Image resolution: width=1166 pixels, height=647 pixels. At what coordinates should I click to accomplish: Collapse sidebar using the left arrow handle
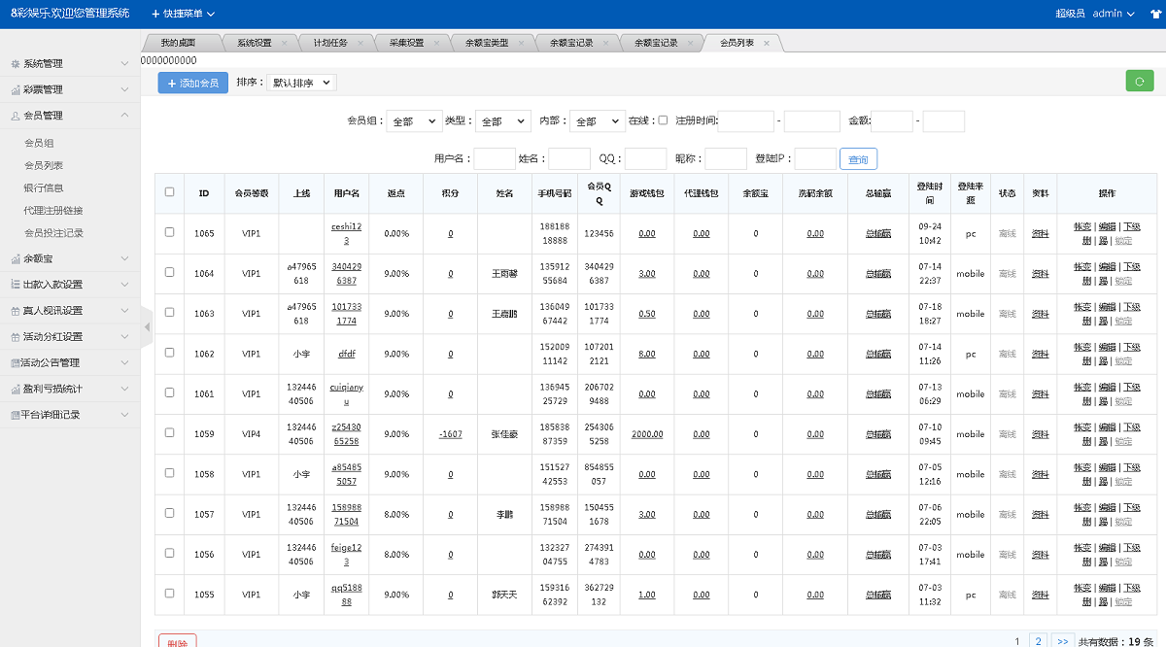[x=147, y=327]
